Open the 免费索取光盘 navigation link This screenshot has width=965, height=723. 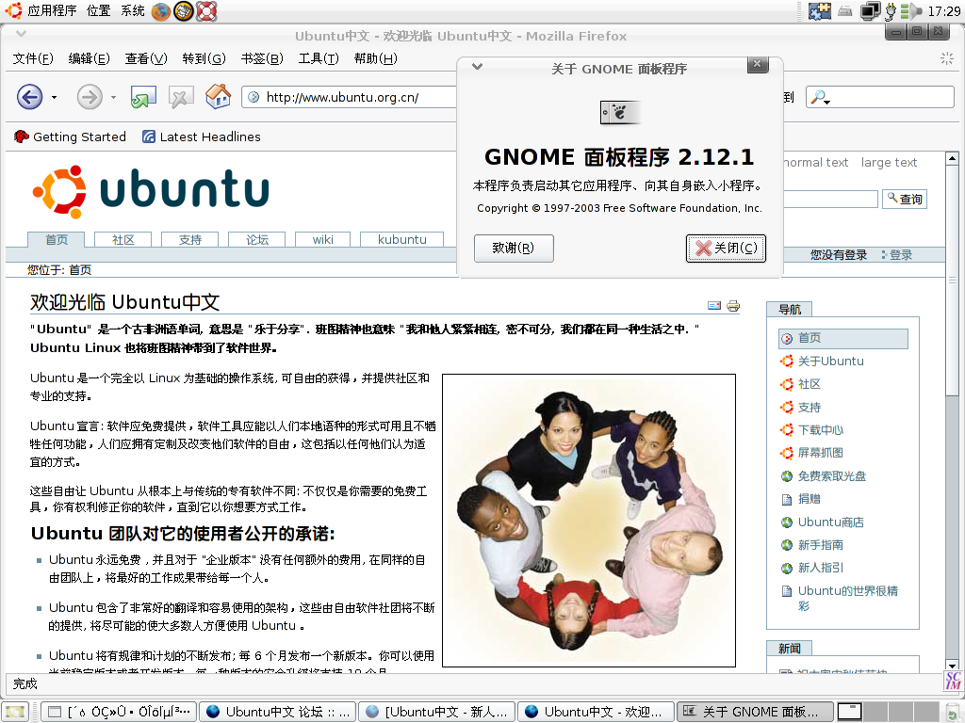pyautogui.click(x=832, y=476)
